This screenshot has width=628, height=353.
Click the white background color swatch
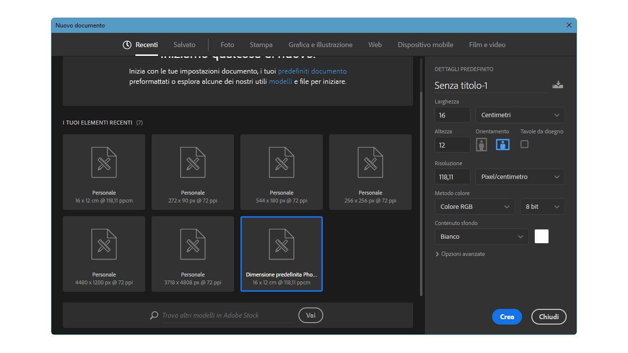[542, 236]
